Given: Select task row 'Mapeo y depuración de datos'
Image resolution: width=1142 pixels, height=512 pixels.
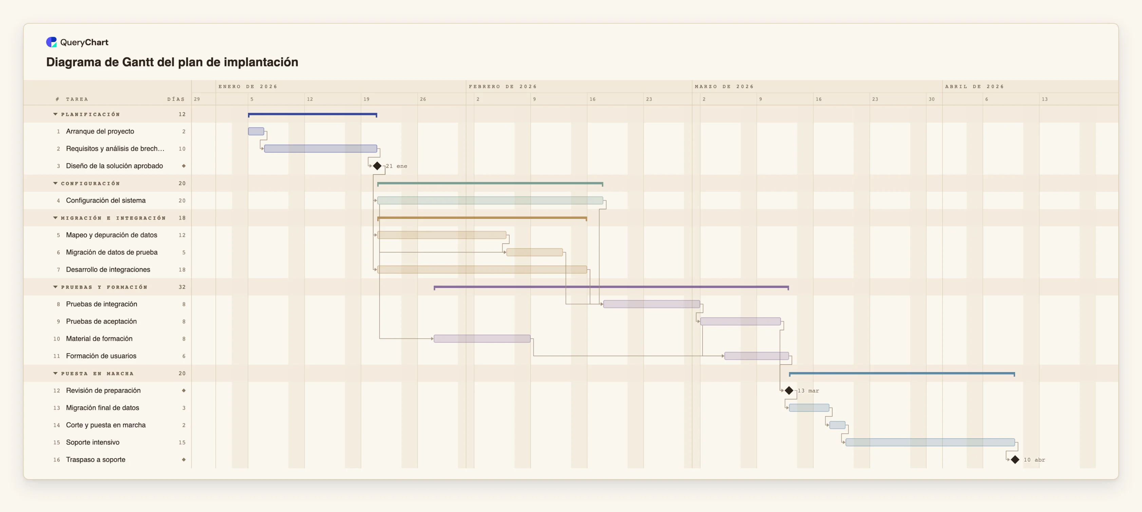Looking at the screenshot, I should click(x=107, y=235).
